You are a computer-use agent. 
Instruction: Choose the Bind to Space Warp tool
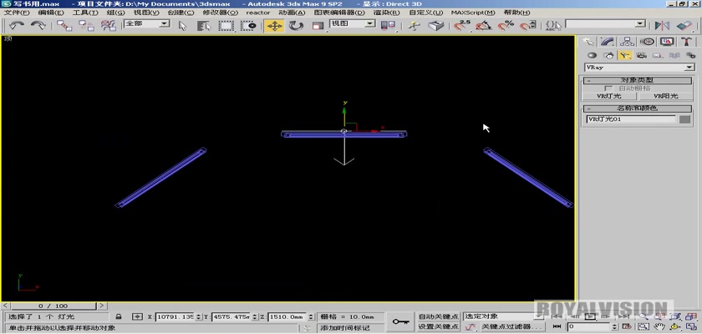tap(108, 26)
